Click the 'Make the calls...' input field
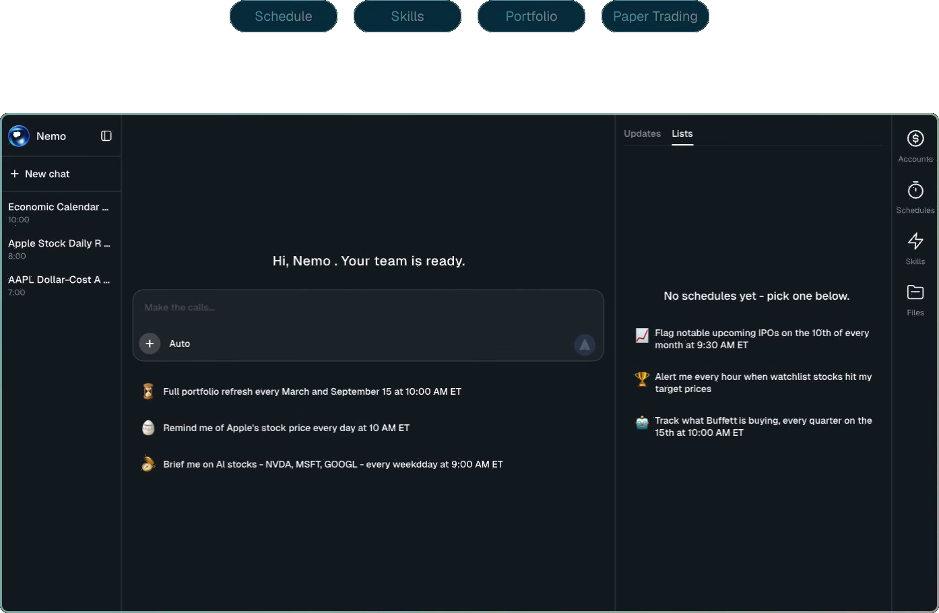939x613 pixels. [x=367, y=307]
